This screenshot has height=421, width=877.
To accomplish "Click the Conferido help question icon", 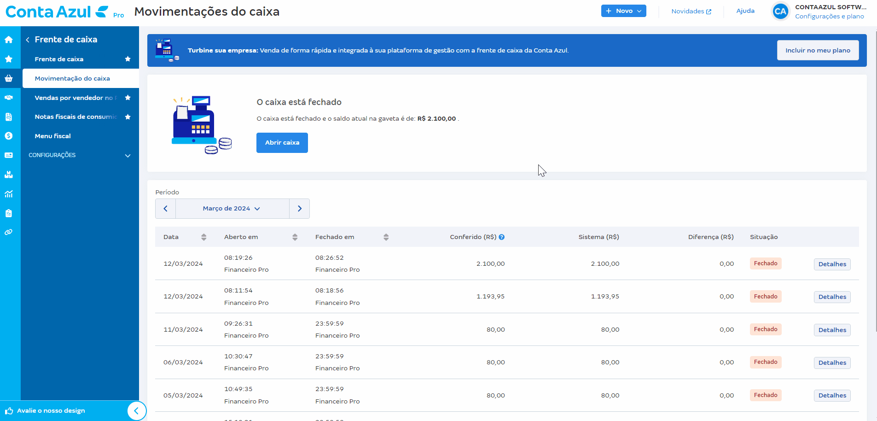I will [502, 237].
